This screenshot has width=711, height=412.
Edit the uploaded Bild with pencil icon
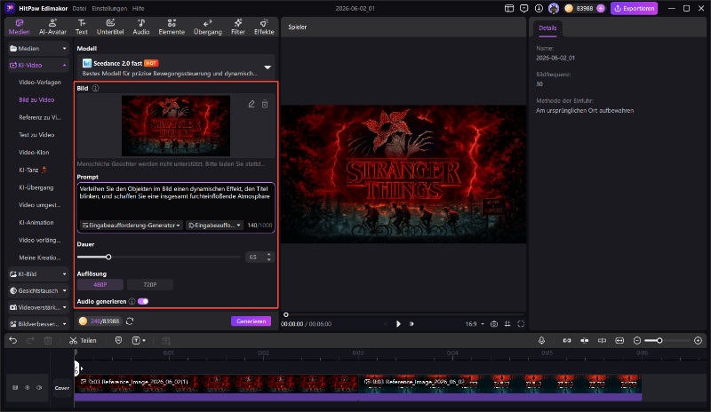252,104
